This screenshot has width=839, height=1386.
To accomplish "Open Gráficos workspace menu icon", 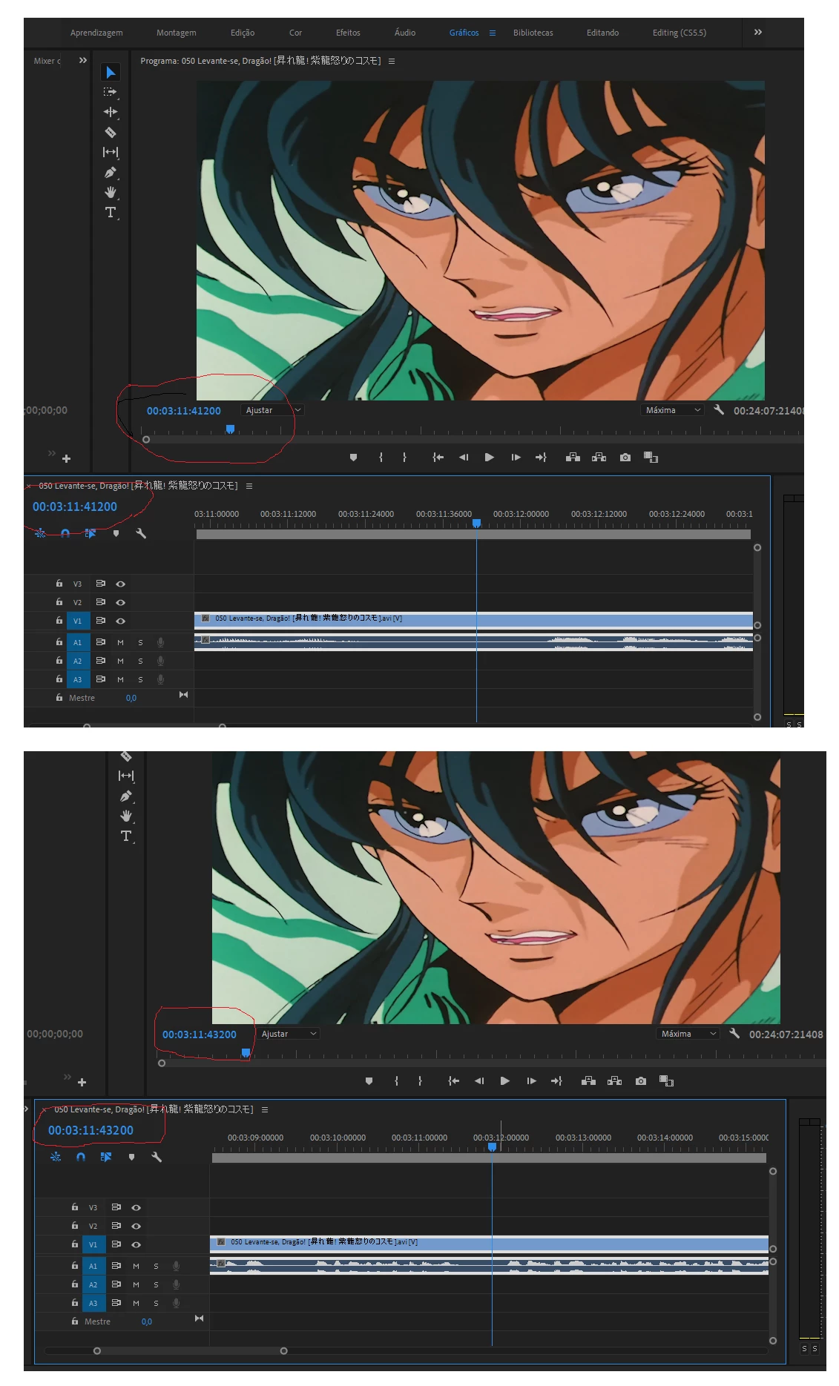I will 493,33.
